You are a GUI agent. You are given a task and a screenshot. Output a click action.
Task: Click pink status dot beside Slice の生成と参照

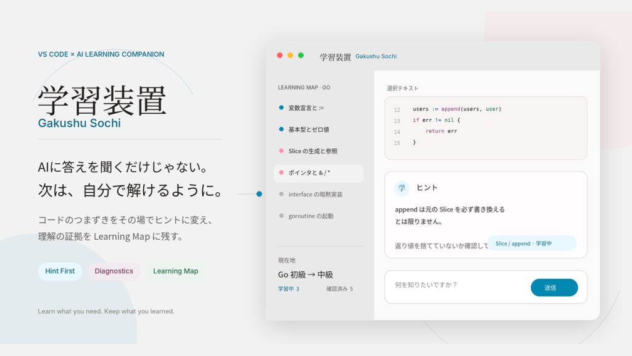[281, 151]
